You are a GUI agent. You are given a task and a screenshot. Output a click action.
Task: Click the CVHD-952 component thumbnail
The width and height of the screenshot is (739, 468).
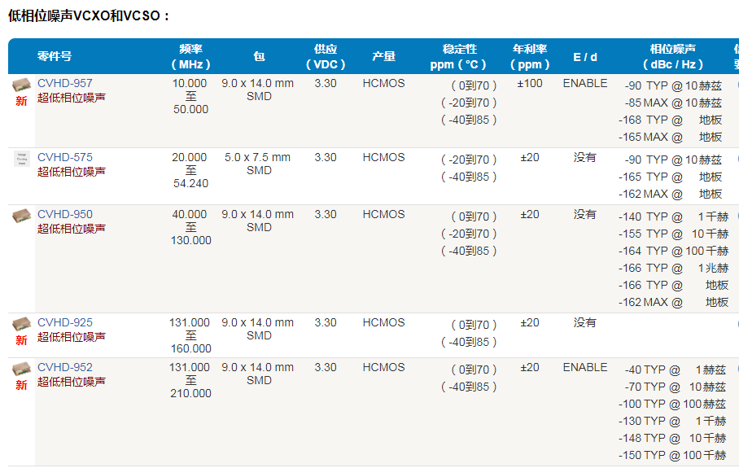[21, 369]
